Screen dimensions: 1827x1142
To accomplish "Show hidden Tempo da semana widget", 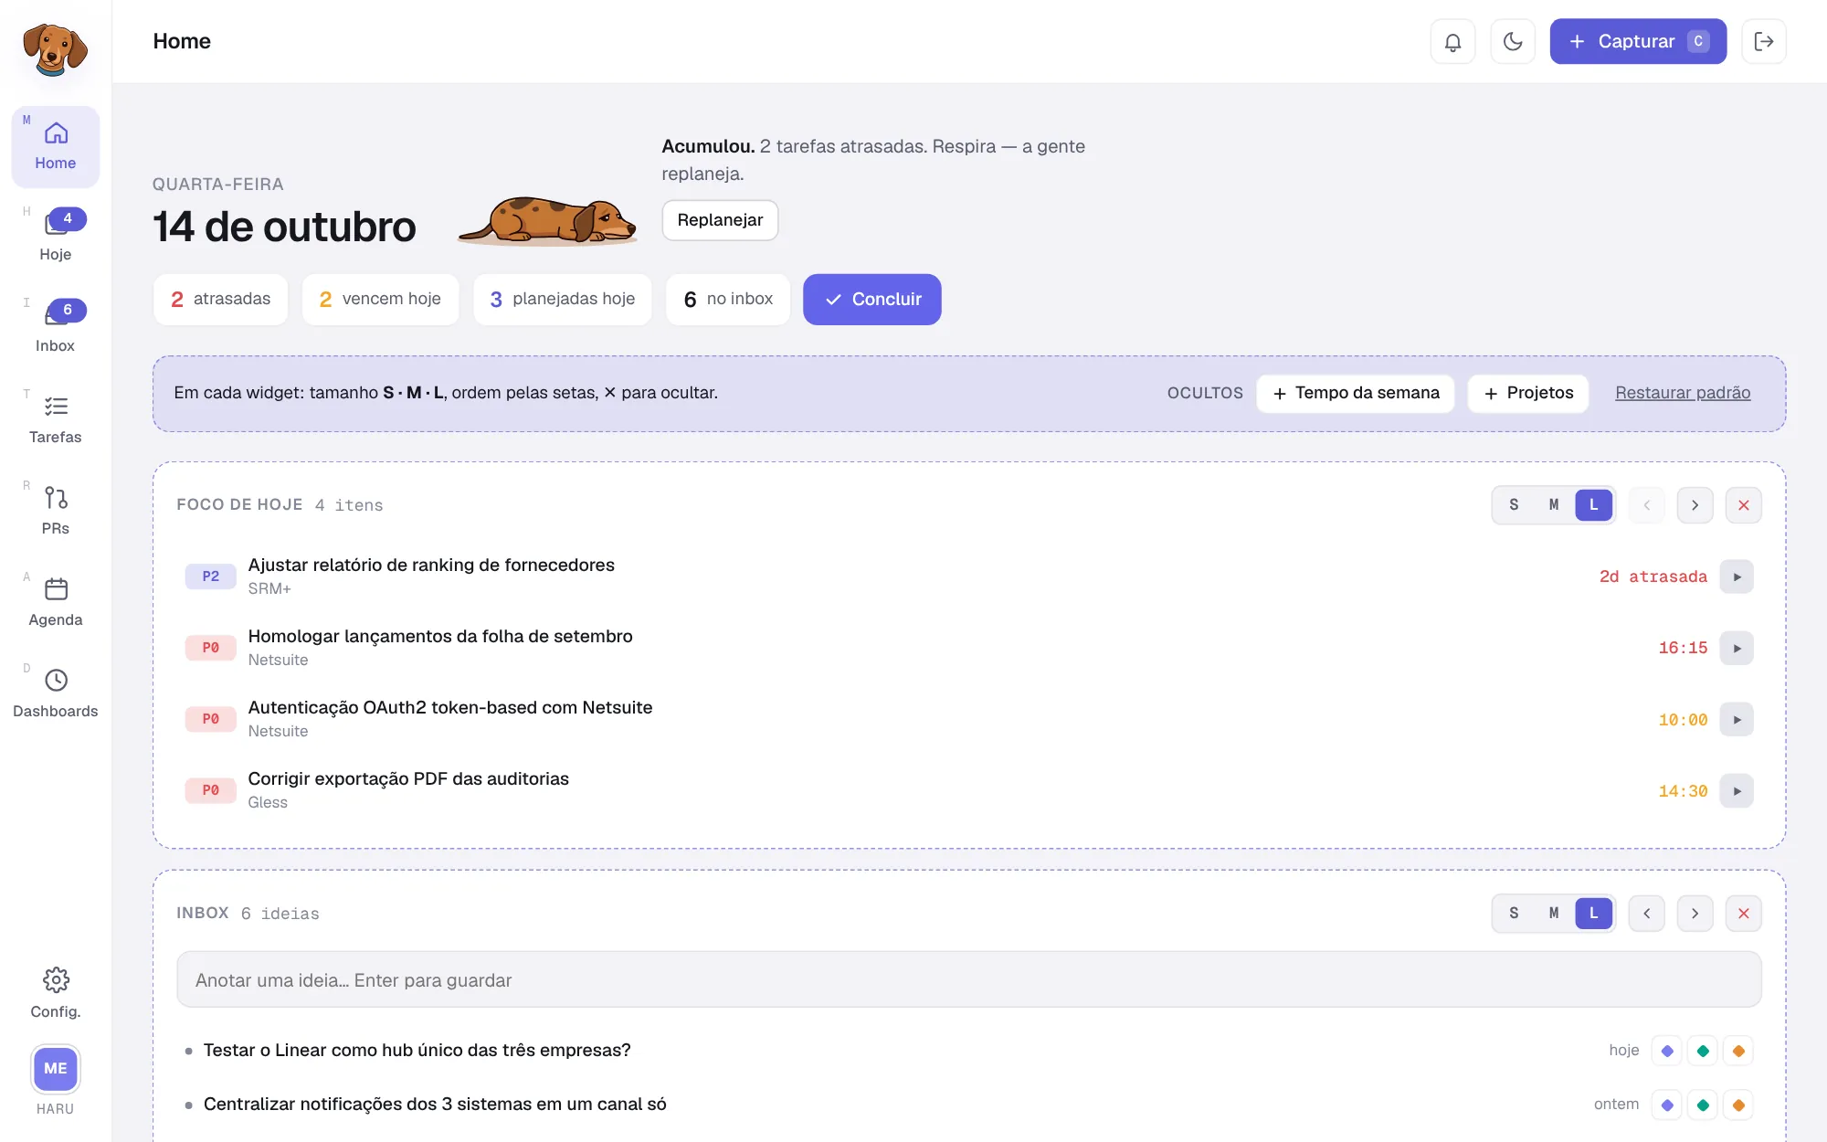I will [x=1356, y=393].
